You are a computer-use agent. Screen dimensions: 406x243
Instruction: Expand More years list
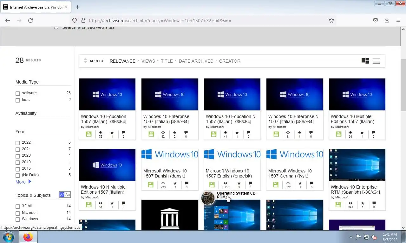(23, 182)
